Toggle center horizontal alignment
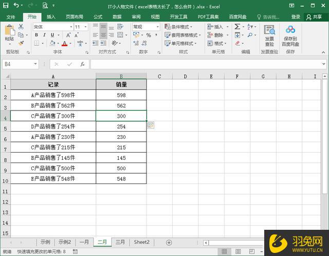Viewport: 329px width, 256px height. (x=103, y=35)
